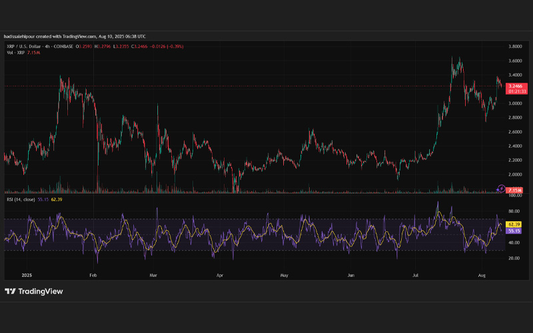Open the RSI (14, close) indicator label
The height and width of the screenshot is (333, 533).
pos(21,199)
